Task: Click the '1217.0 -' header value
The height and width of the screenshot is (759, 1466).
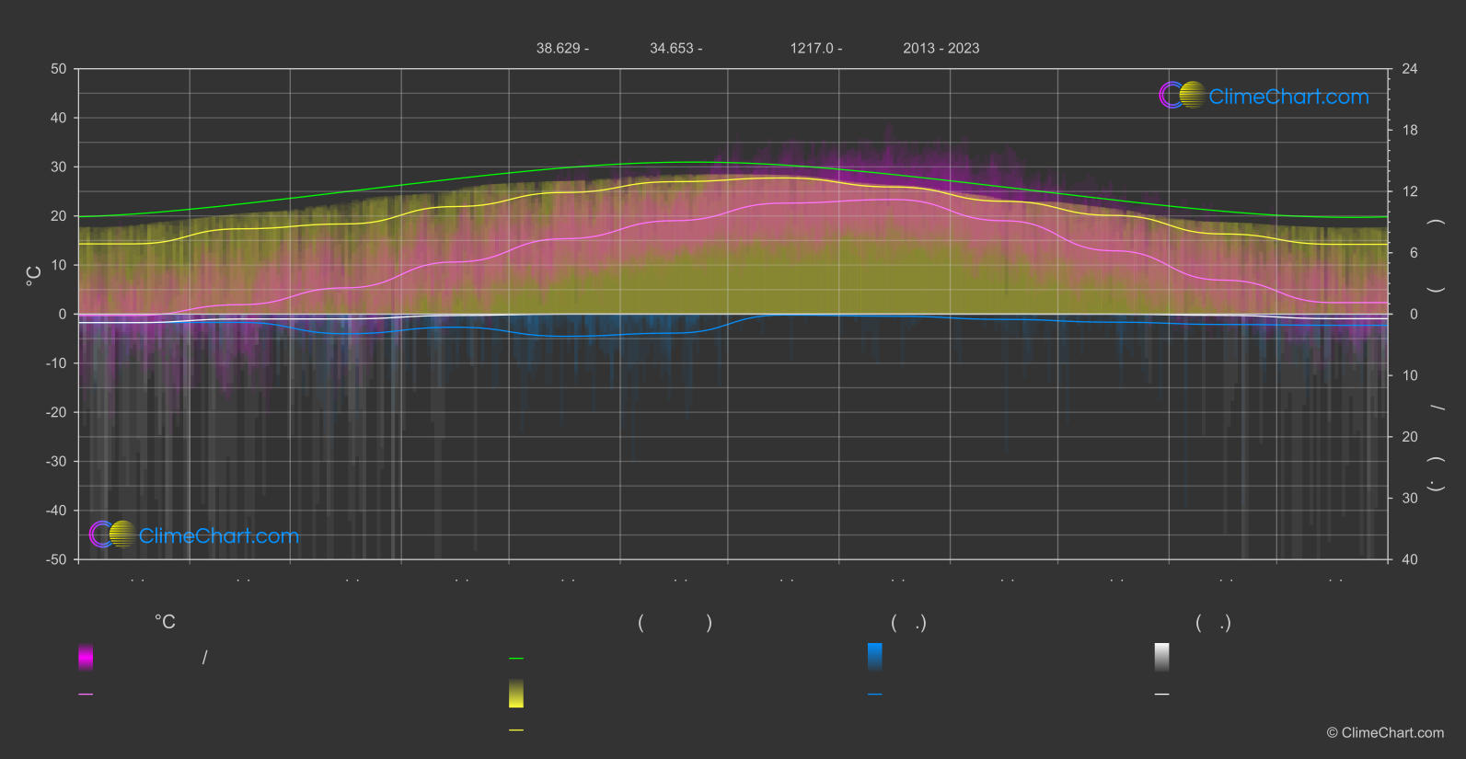Action: [815, 48]
